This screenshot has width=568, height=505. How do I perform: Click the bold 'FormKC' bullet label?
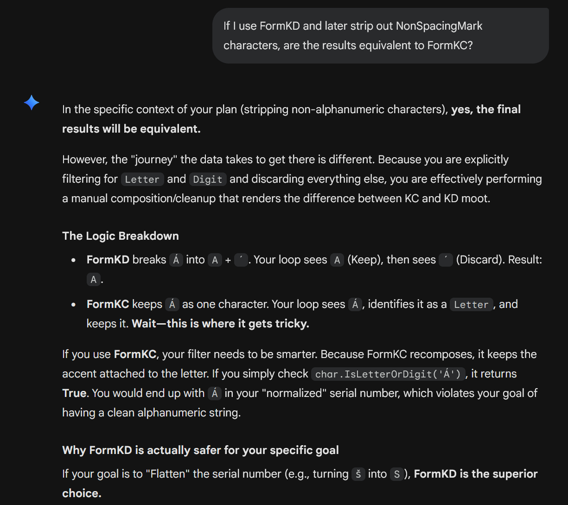(x=108, y=304)
